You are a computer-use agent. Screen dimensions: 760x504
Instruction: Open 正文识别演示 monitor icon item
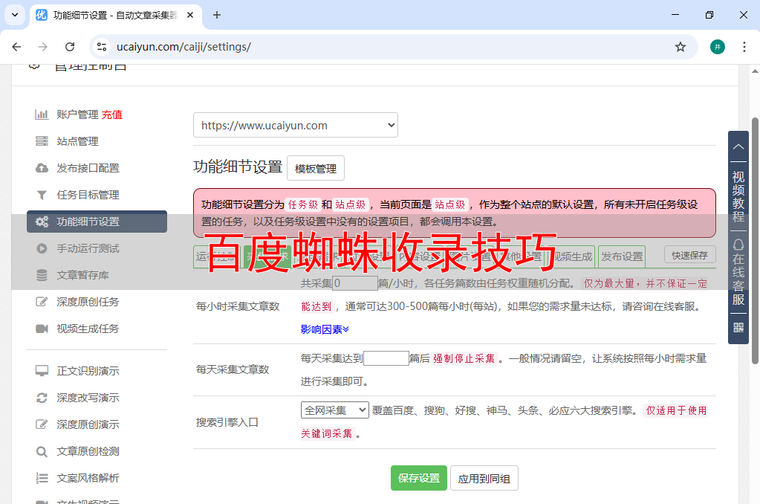point(42,371)
